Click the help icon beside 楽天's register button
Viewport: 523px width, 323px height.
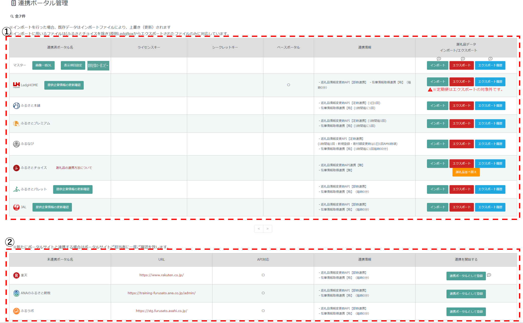coord(489,275)
